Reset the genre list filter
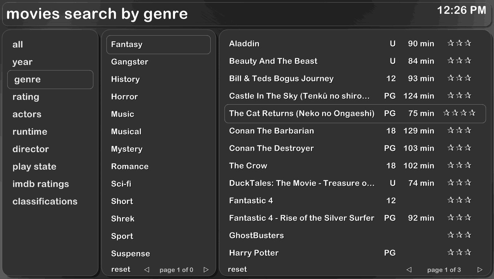The width and height of the screenshot is (494, 279). [x=121, y=270]
